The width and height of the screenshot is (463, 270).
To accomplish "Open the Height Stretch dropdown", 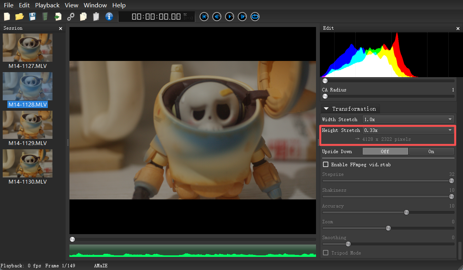I will (408, 130).
